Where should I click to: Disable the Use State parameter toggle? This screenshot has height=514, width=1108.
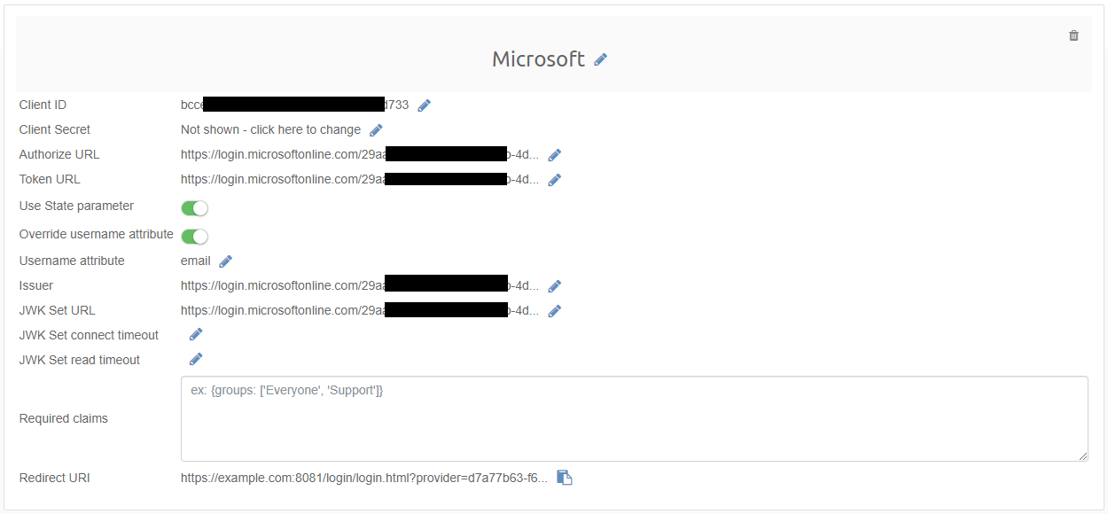tap(194, 207)
